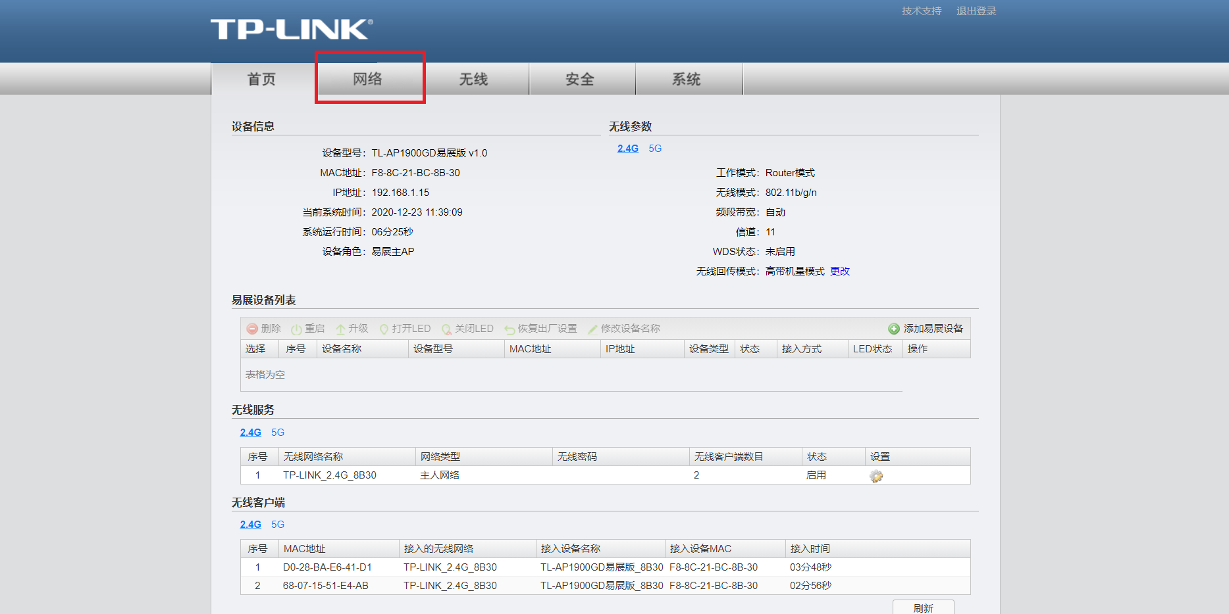Click 更改 next to 无线回传模式

(840, 270)
